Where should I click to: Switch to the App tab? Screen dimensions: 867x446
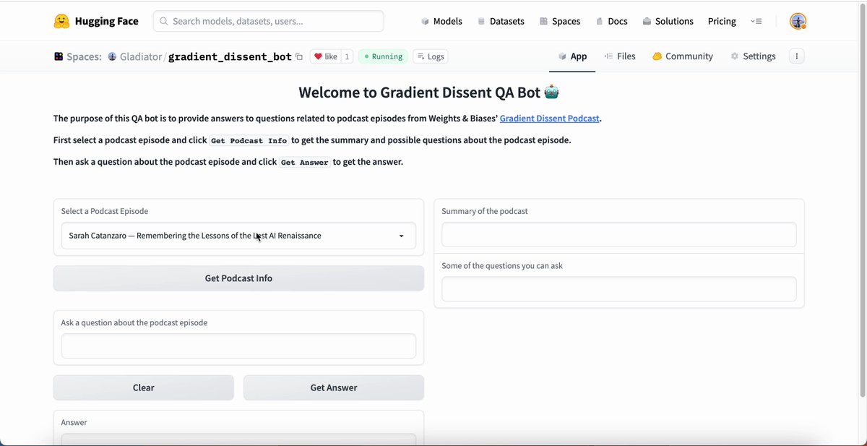[572, 56]
